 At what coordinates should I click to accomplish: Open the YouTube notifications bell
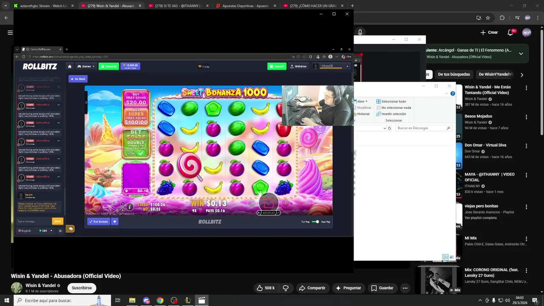(x=511, y=32)
